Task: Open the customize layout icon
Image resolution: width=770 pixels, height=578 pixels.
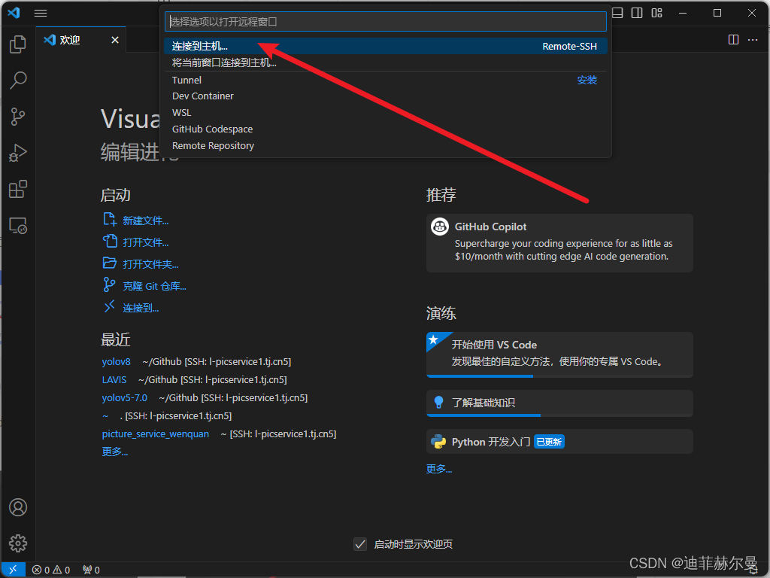Action: pos(657,14)
